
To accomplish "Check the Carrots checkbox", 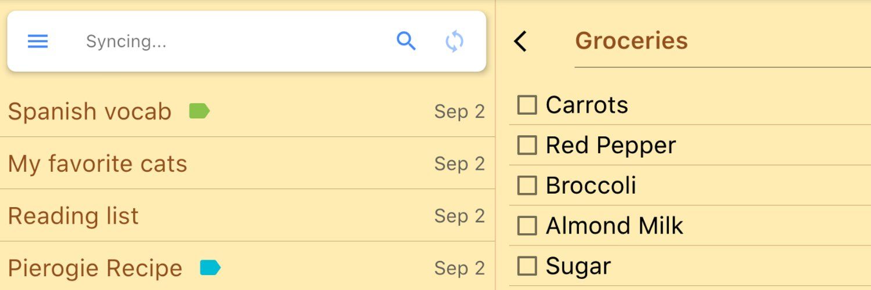I will (x=527, y=105).
